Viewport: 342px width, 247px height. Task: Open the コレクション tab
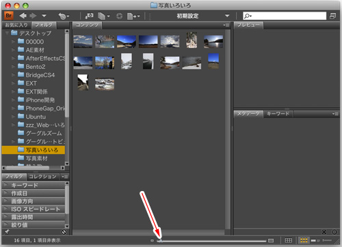click(42, 177)
